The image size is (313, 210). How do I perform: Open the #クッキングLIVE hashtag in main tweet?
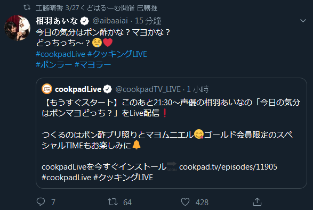[117, 54]
